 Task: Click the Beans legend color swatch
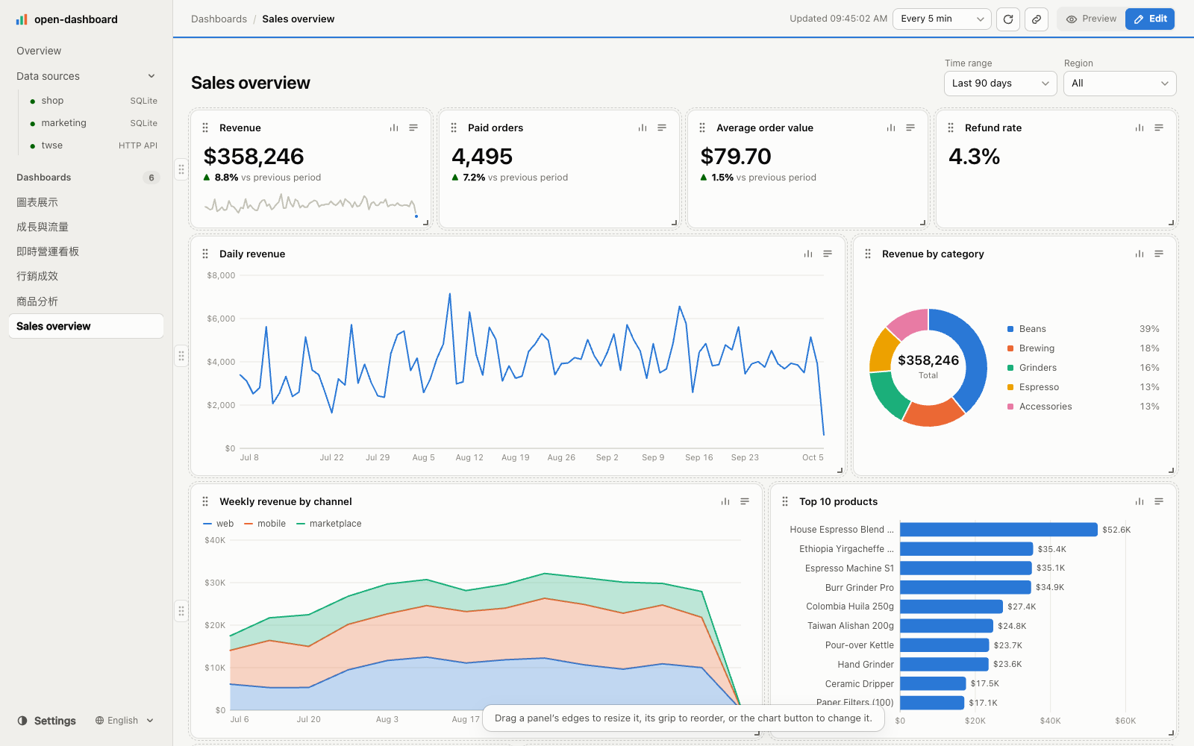tap(1010, 329)
